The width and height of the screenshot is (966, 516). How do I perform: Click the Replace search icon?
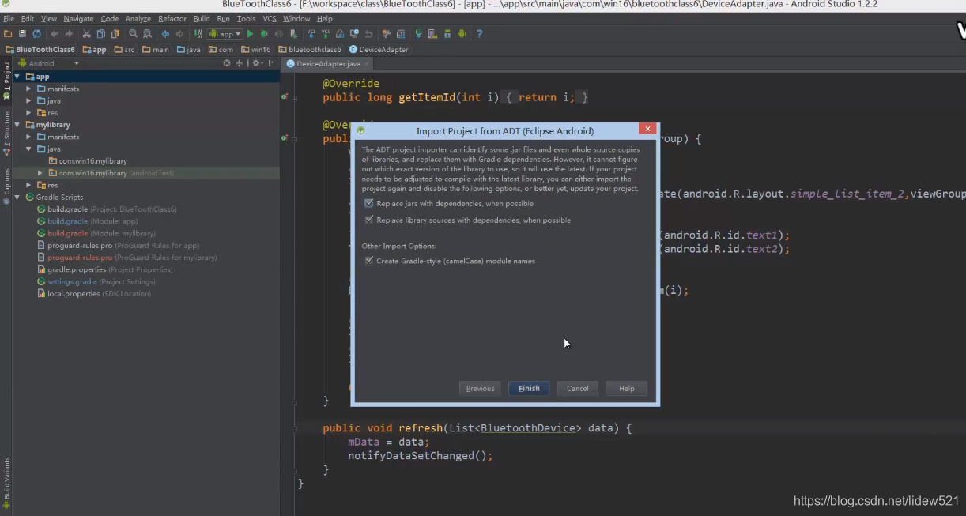coord(148,34)
